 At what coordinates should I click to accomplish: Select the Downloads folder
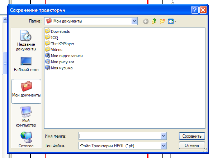57,31
